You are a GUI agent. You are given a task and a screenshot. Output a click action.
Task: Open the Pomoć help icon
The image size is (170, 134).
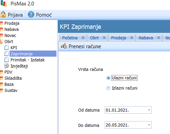pyautogui.click(x=31, y=15)
